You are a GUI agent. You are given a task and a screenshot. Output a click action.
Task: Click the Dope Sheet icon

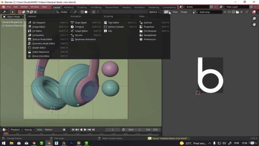click(72, 23)
